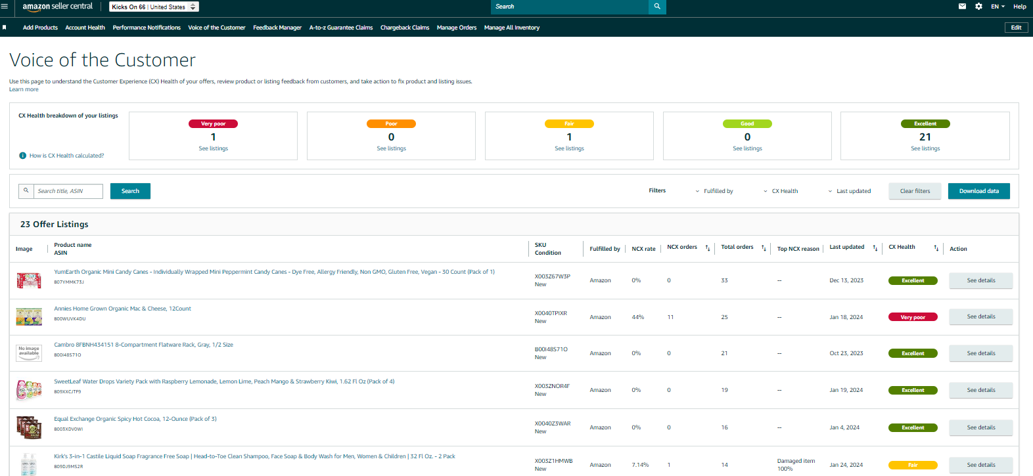Open Cambro 8-Compartment Flatware Rack link
The image size is (1033, 476).
143,345
